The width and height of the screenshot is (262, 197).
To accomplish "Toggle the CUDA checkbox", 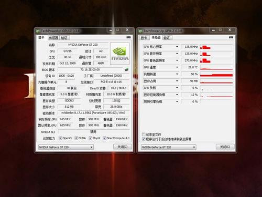I will [x=77, y=138].
